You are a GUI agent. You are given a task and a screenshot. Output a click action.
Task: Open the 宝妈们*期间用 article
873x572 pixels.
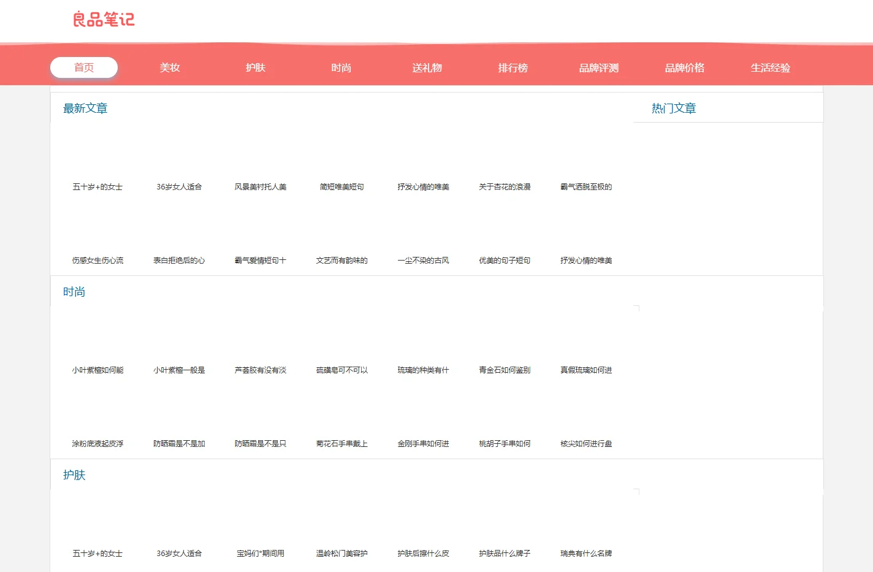tap(261, 554)
